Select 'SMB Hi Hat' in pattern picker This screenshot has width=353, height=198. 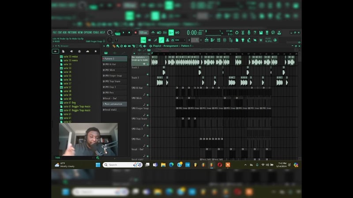(115, 64)
